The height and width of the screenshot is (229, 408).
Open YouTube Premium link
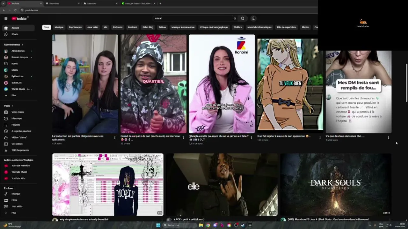19,166
